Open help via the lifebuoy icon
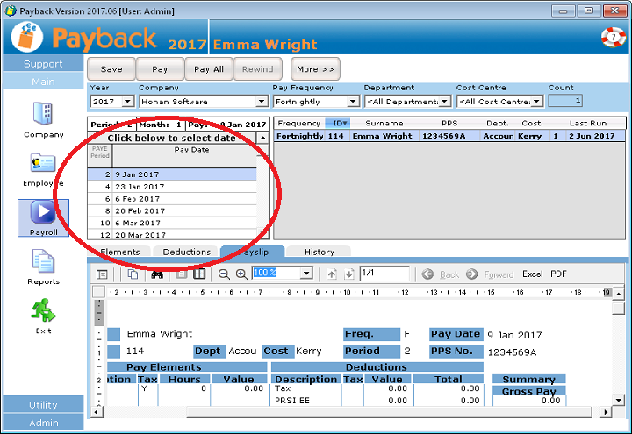Screen dimensions: 632x434 [x=613, y=38]
